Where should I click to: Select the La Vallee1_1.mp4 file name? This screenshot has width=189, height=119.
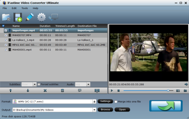pos(23,40)
